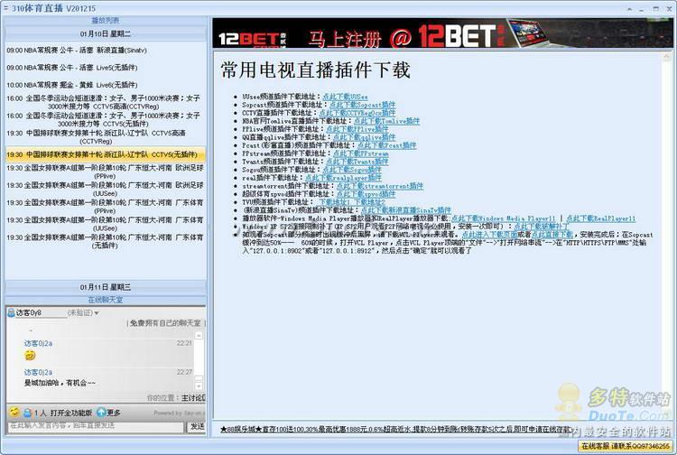Image resolution: width=677 pixels, height=455 pixels.
Task: Click 点此下载realplayer插件 link
Action: 343,178
